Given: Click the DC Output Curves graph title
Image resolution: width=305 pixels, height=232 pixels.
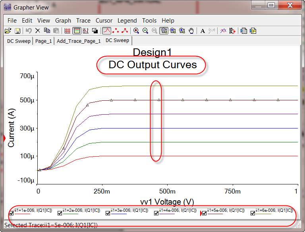Looking at the screenshot, I should 152,65.
